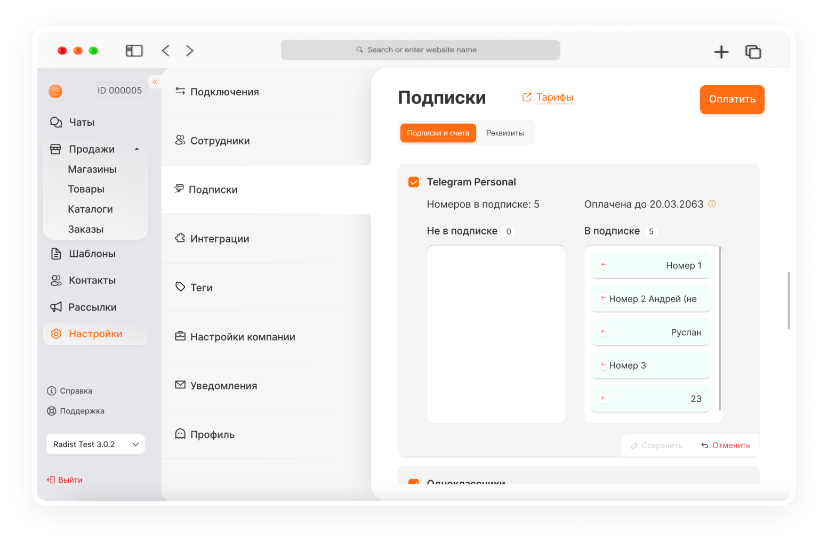Click the Сохранить button

656,445
